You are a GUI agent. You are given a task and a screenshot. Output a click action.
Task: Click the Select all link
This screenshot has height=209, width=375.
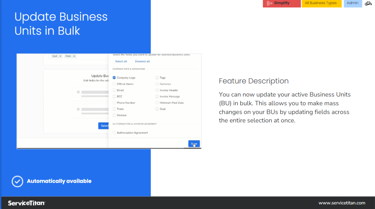click(x=121, y=61)
